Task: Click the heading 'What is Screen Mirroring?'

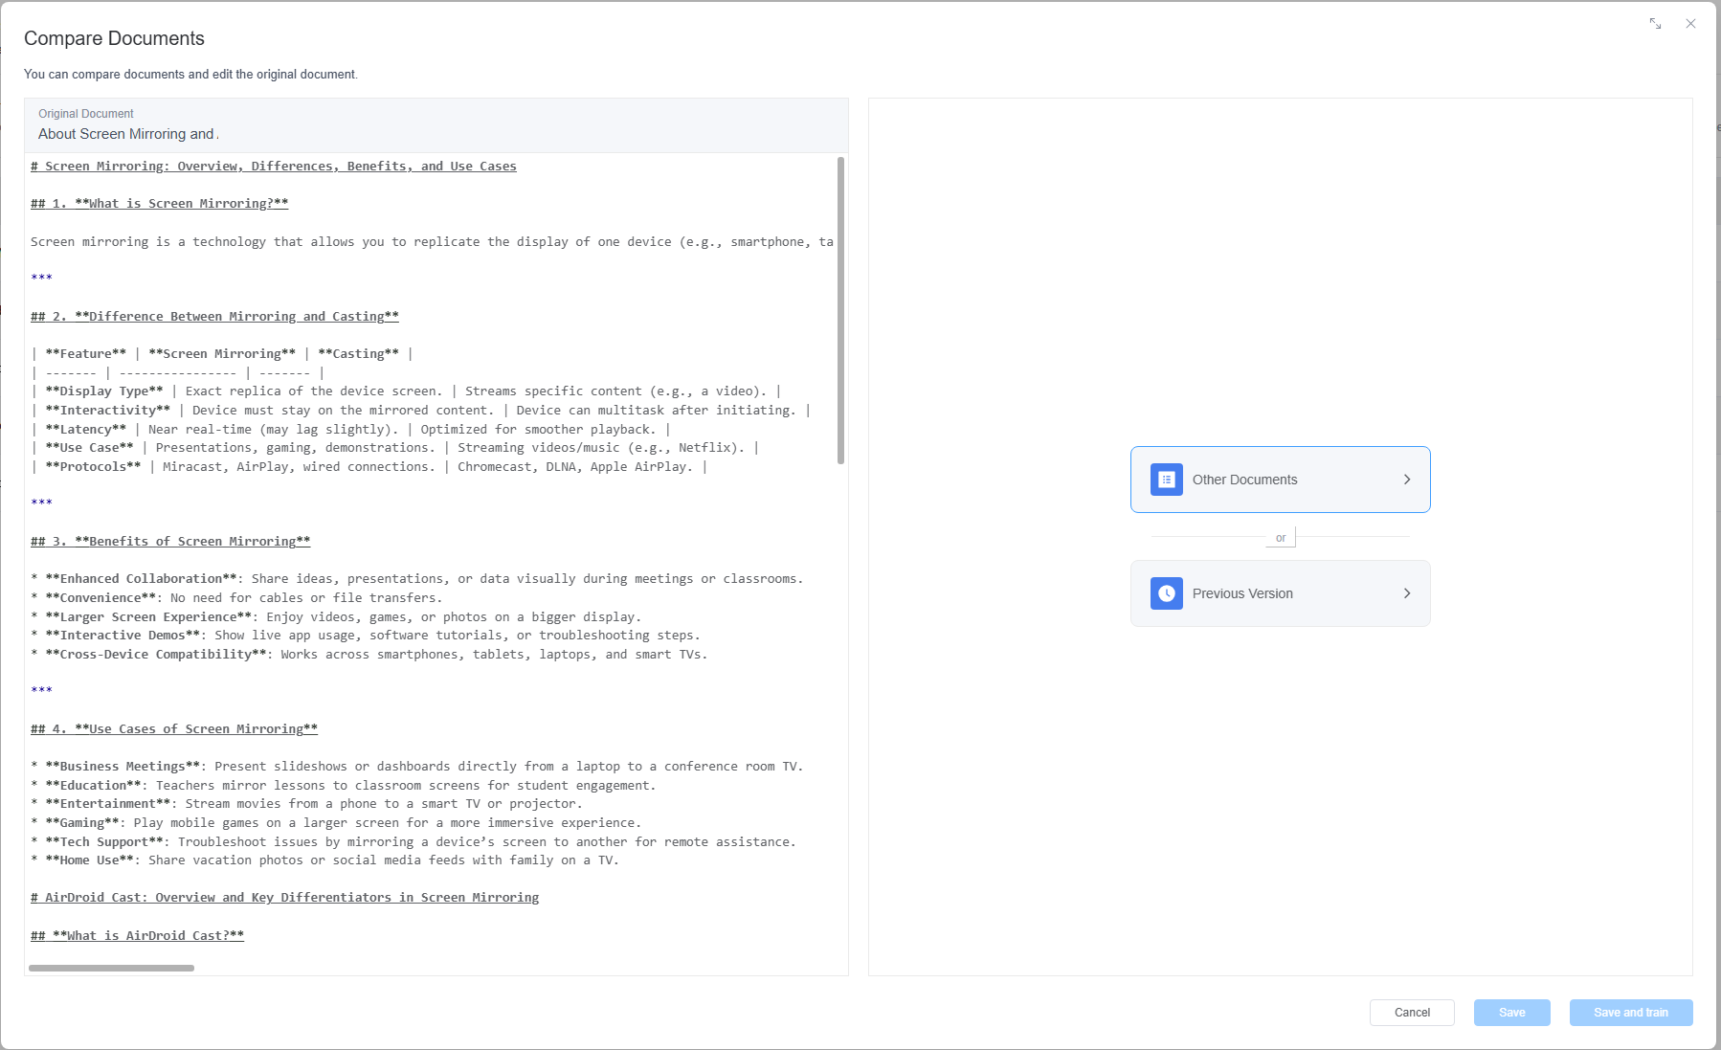Action: [159, 204]
